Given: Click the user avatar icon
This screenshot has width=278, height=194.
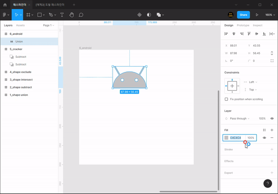Looking at the screenshot, I should click(230, 15).
